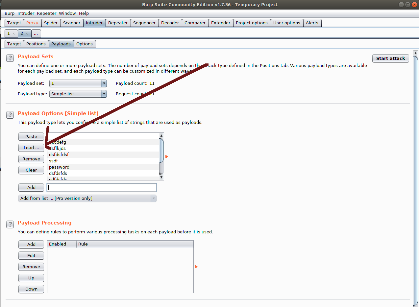Image resolution: width=419 pixels, height=307 pixels.
Task: Select payload entry 'password'
Action: (x=103, y=167)
